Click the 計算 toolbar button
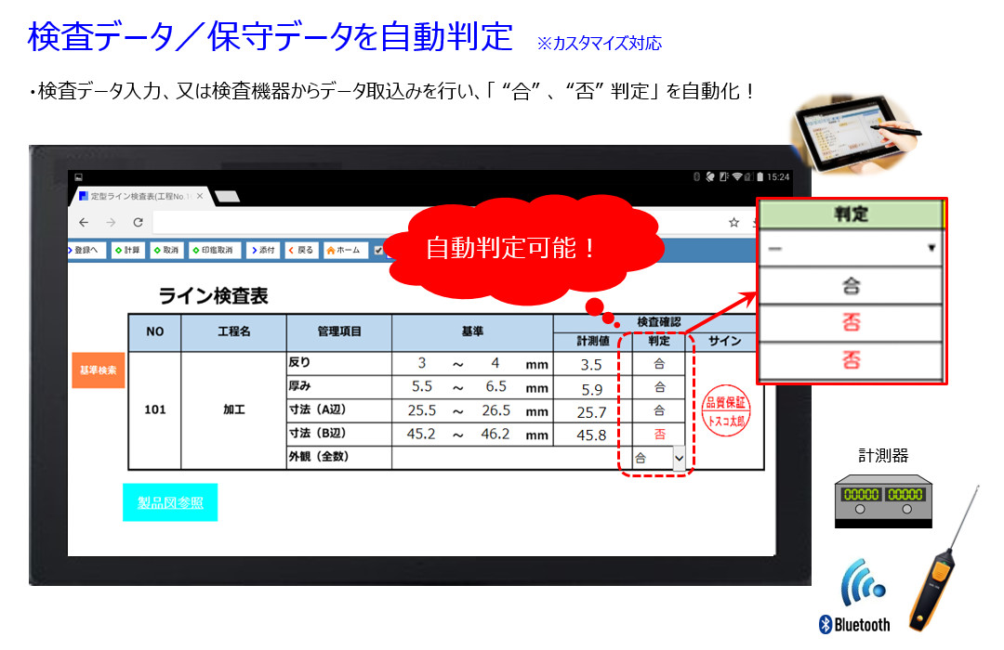The height and width of the screenshot is (650, 1004). tap(128, 250)
